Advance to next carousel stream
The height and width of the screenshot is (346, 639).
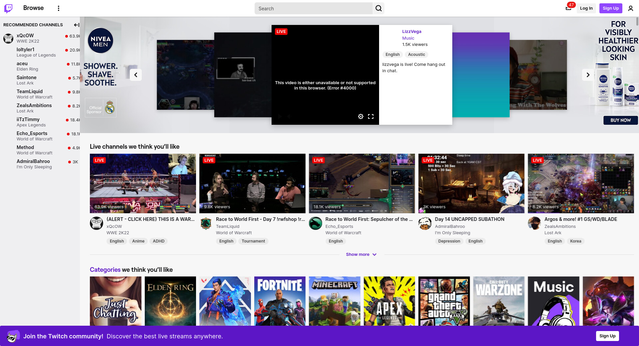588,75
